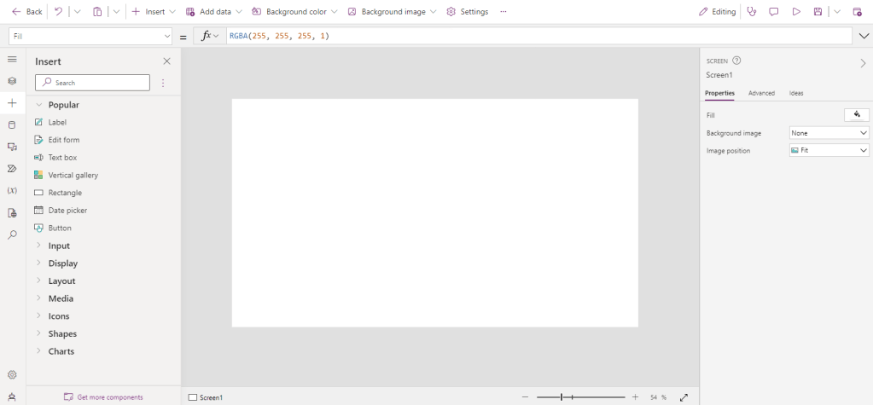Preview the app with Play icon

pyautogui.click(x=795, y=12)
